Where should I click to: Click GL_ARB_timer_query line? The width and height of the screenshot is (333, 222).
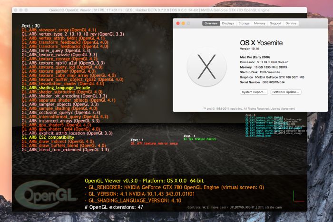click(56, 50)
